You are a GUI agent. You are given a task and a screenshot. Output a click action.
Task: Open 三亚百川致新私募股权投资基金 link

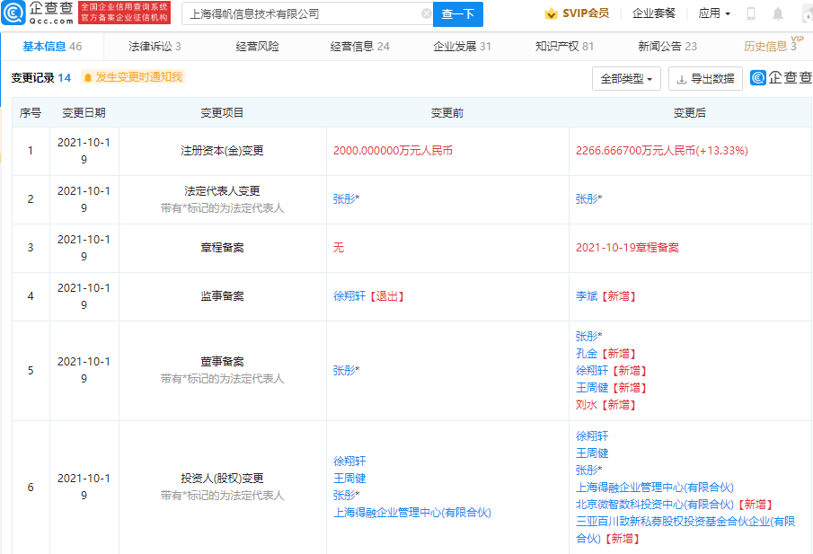(685, 530)
